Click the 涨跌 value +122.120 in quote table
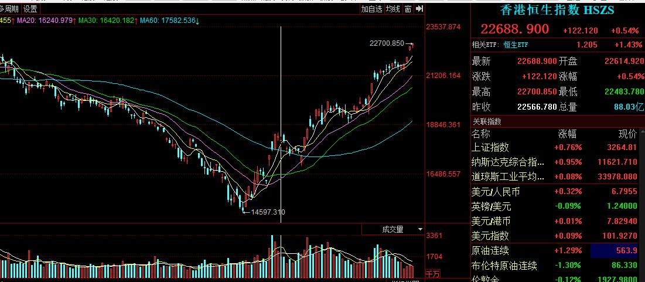Screen dimensions: 645x282 (540, 77)
